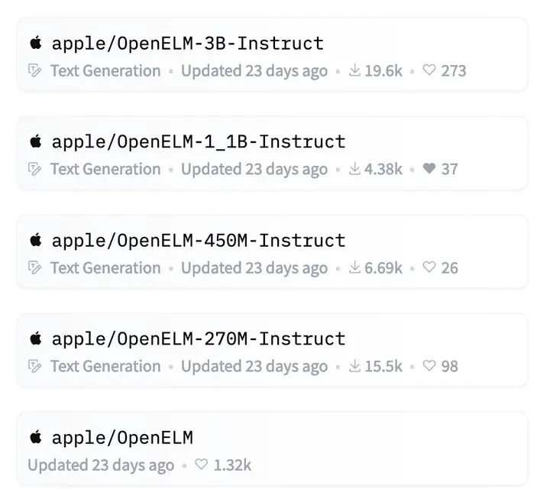The width and height of the screenshot is (550, 499).
Task: Click Text Generation icon on OpenELM-3B-Instruct card
Action: pos(34,71)
